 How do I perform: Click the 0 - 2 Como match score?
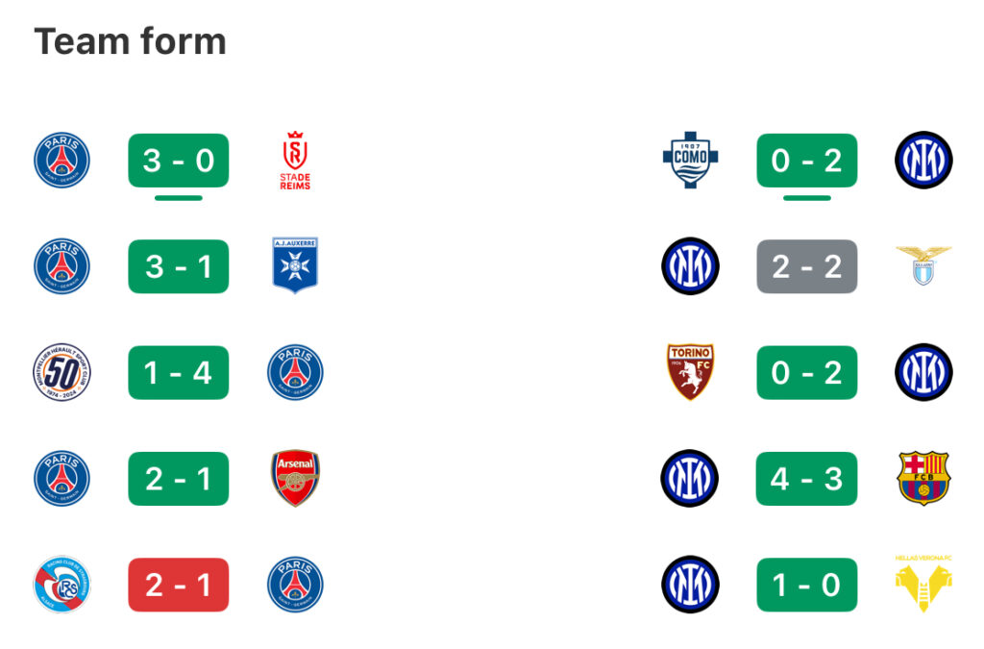coord(807,160)
